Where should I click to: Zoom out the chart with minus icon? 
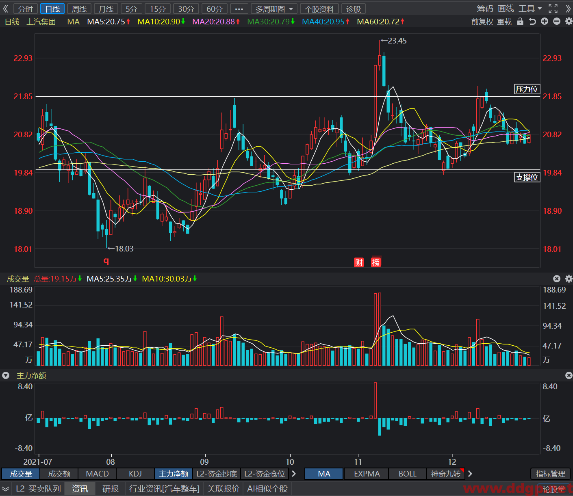[x=557, y=21]
